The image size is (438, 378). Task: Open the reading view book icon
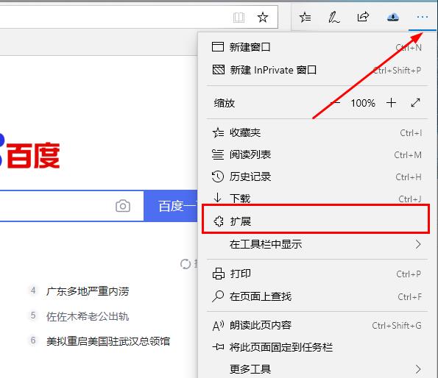coord(239,18)
